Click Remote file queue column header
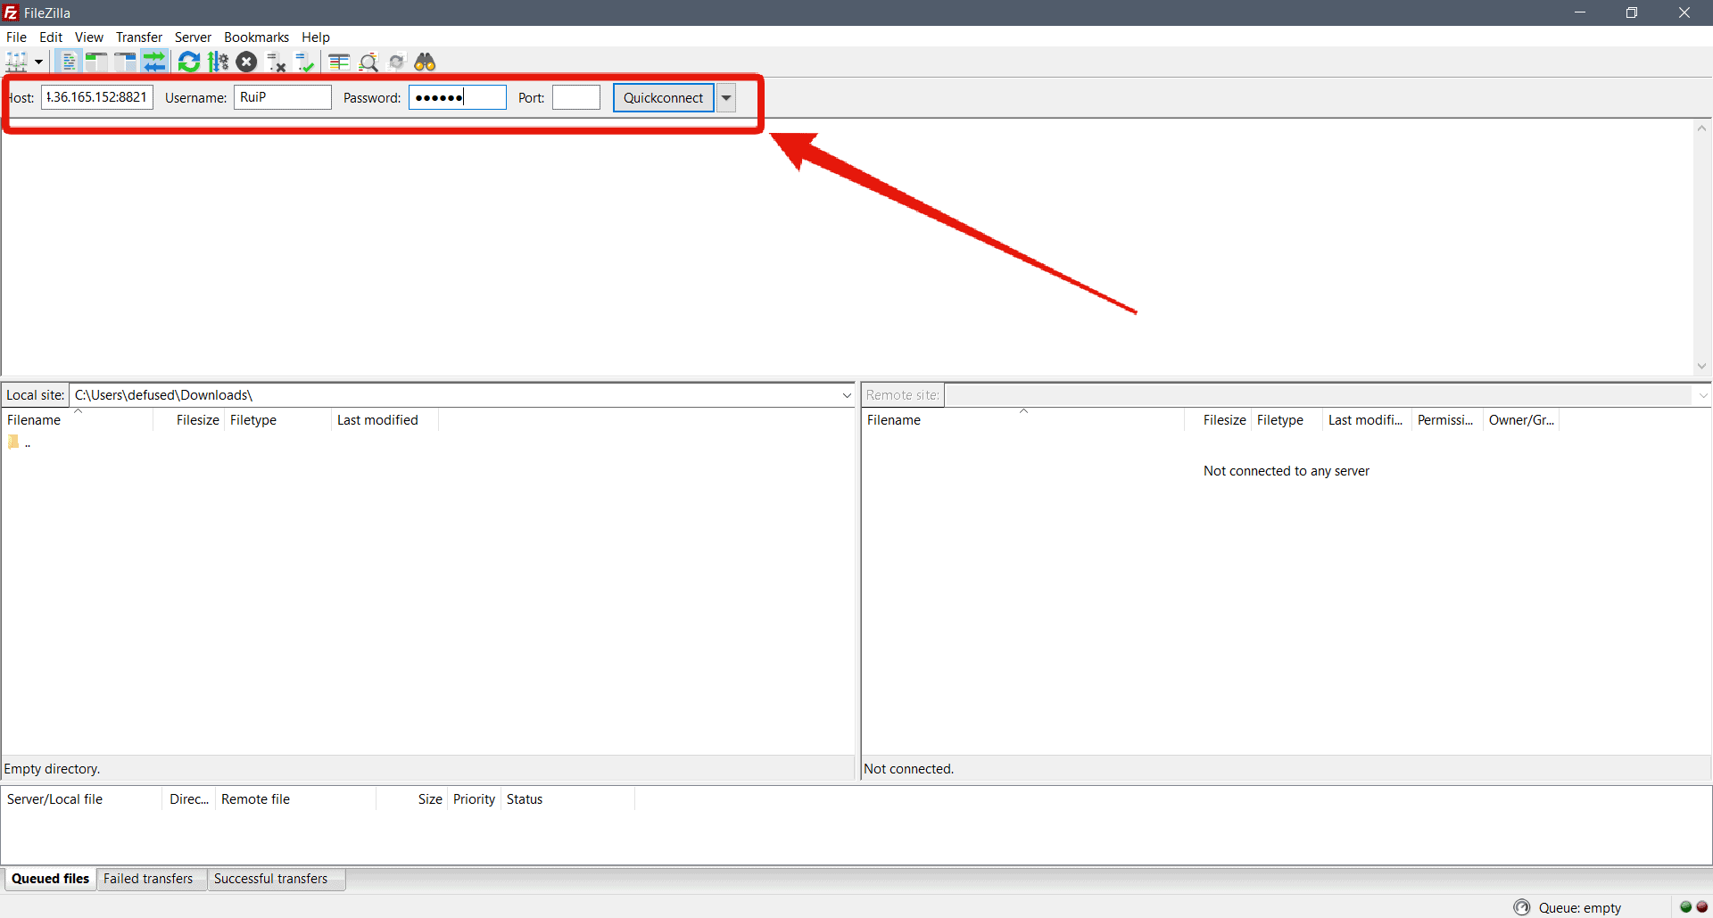This screenshot has height=918, width=1713. pyautogui.click(x=295, y=799)
